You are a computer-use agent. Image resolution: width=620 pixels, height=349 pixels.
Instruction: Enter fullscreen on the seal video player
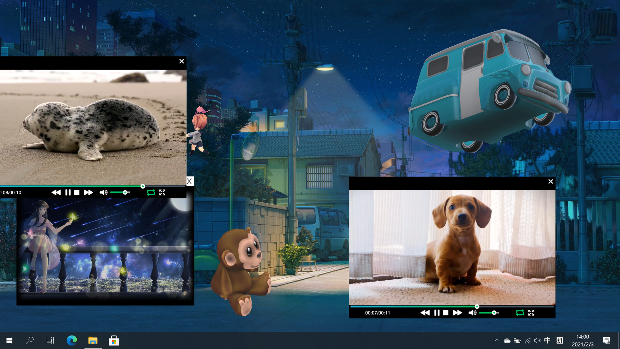pyautogui.click(x=163, y=192)
